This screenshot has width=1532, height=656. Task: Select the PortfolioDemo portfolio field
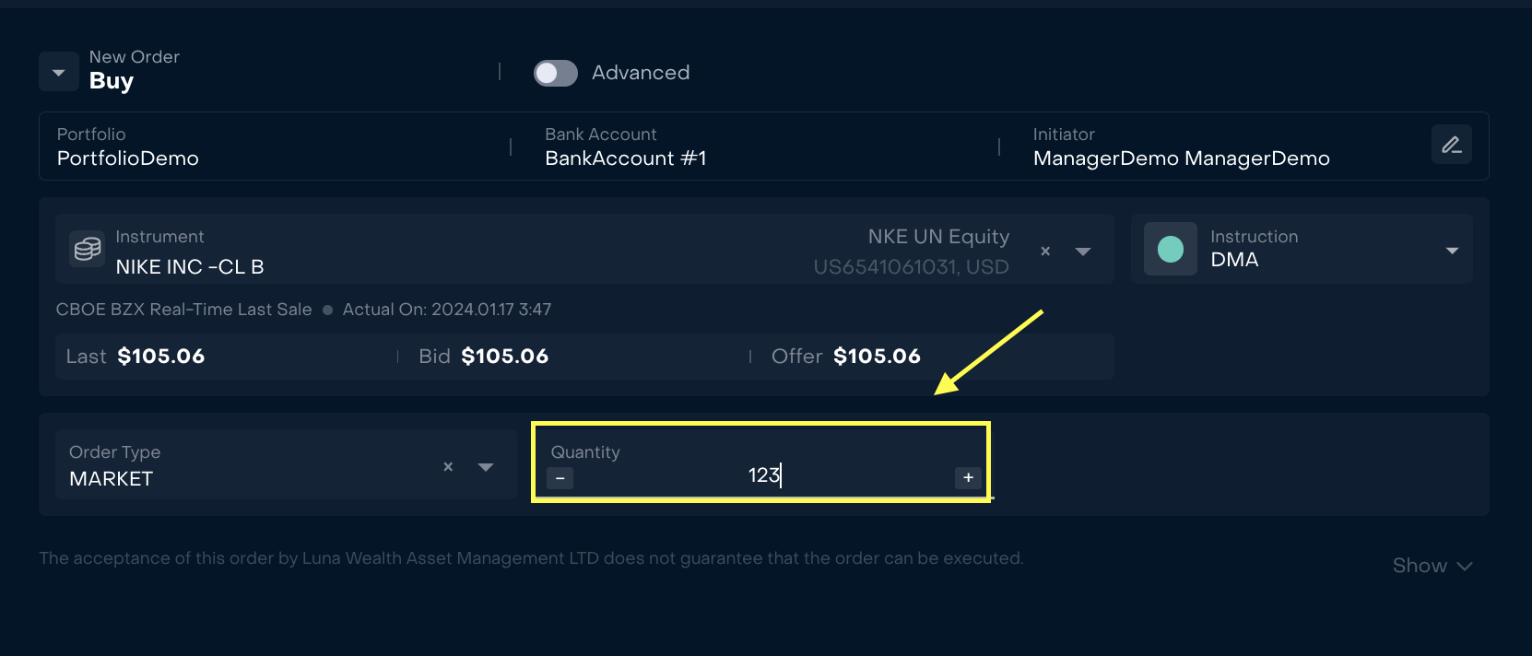128,158
